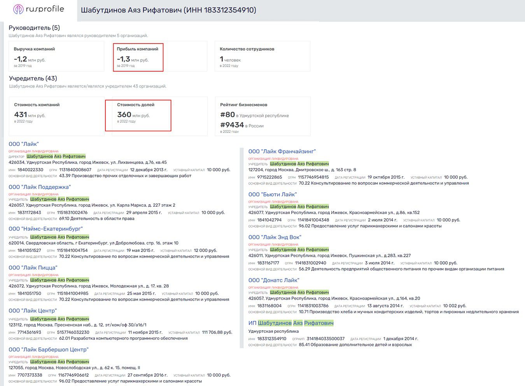Open ООО "Донатс Лайк" company link
525x386 pixels.
point(274,280)
